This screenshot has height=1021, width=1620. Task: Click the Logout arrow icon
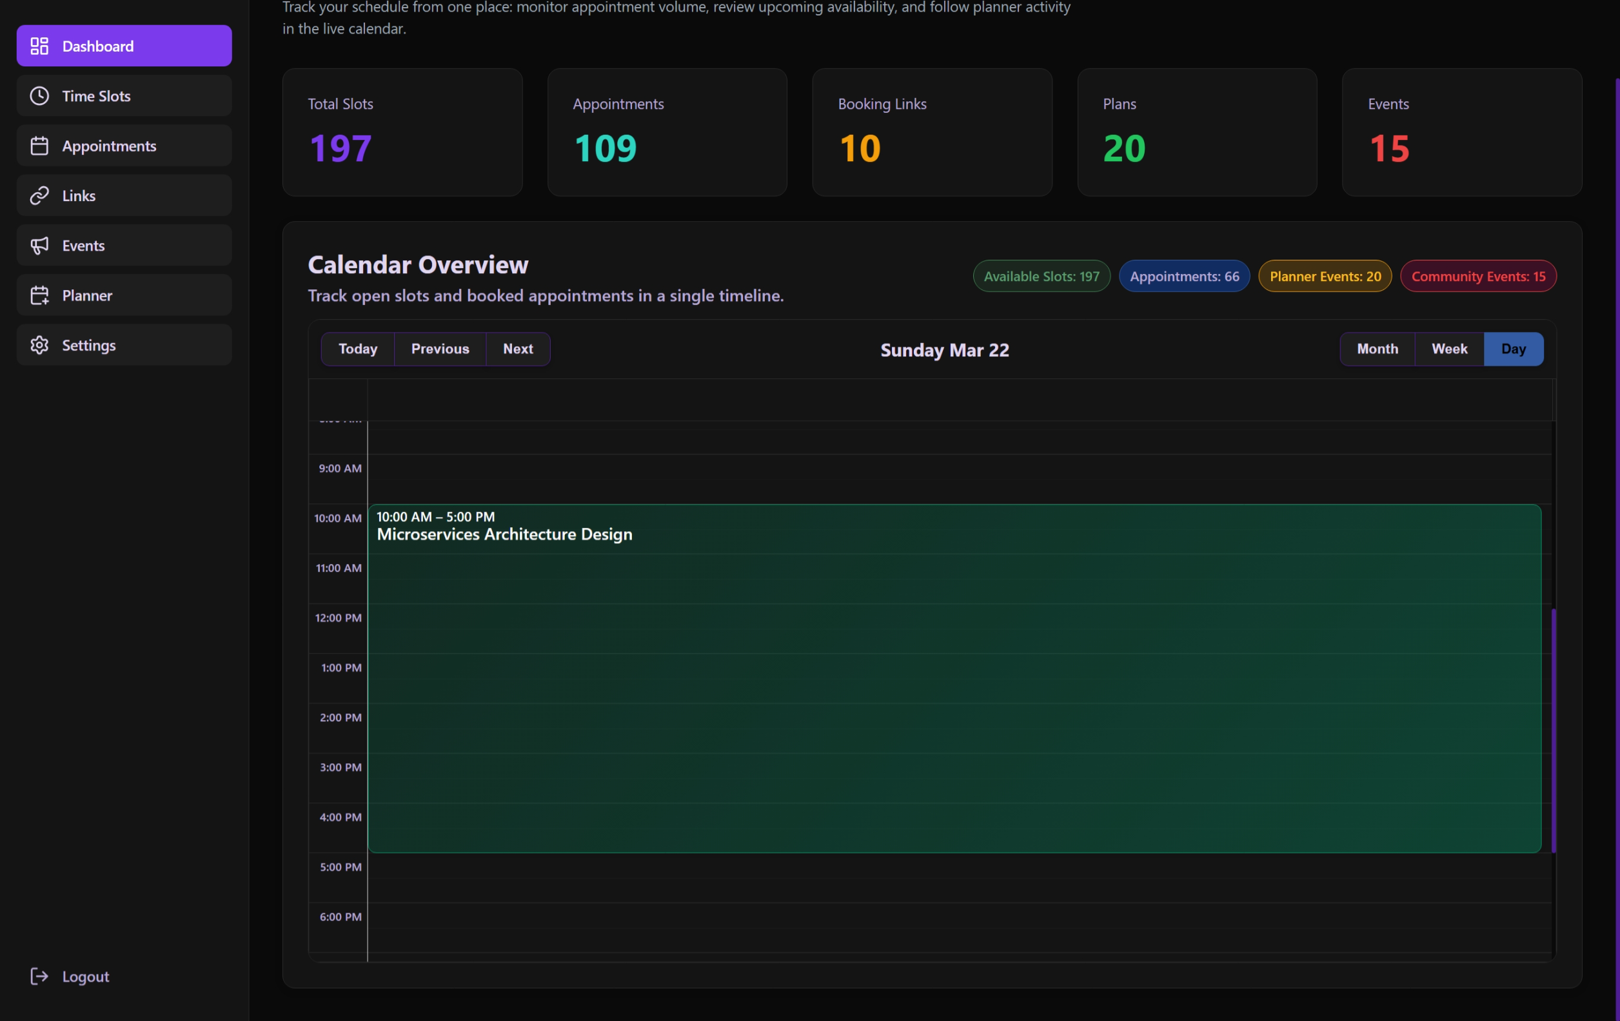[39, 976]
